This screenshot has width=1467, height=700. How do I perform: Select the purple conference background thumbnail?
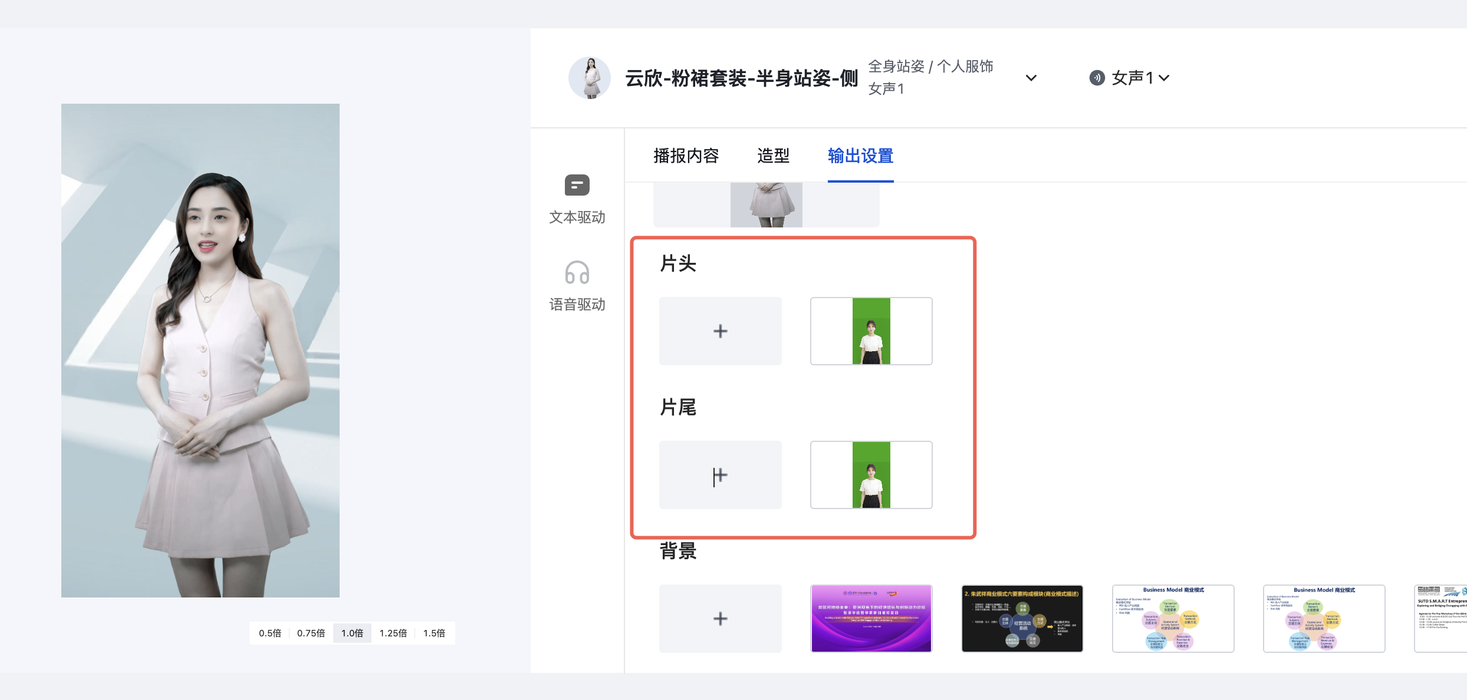tap(871, 619)
